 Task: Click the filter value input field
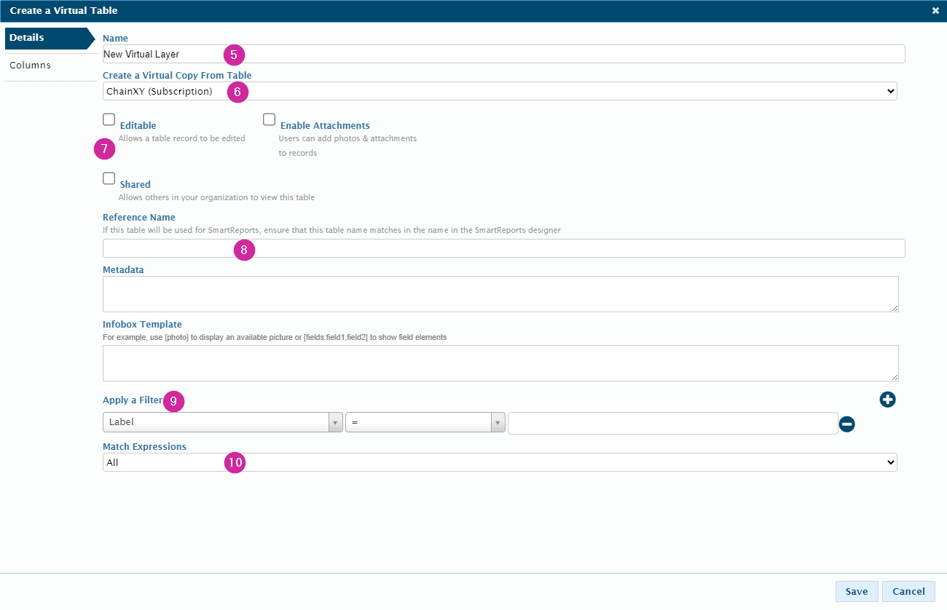coord(672,423)
